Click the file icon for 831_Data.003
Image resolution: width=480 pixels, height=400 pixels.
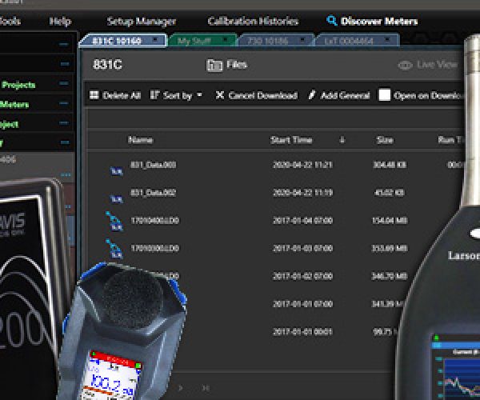click(x=116, y=171)
